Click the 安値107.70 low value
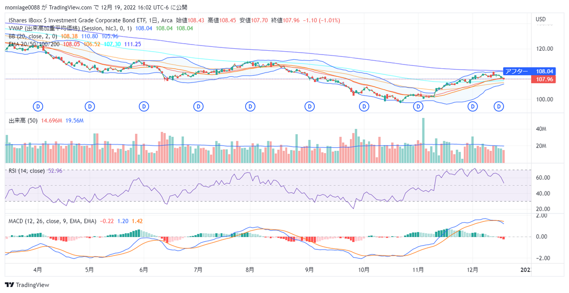Viewport: 569px width, 293px height. pyautogui.click(x=253, y=21)
